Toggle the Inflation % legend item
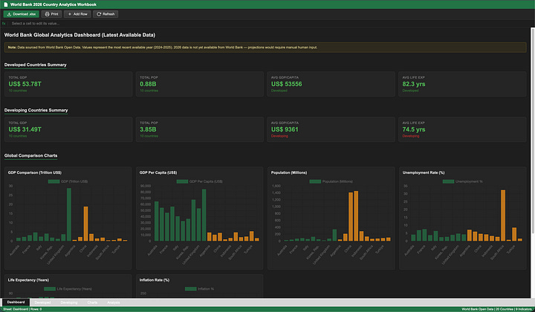Screen dimensions: 535x312 tap(199, 289)
